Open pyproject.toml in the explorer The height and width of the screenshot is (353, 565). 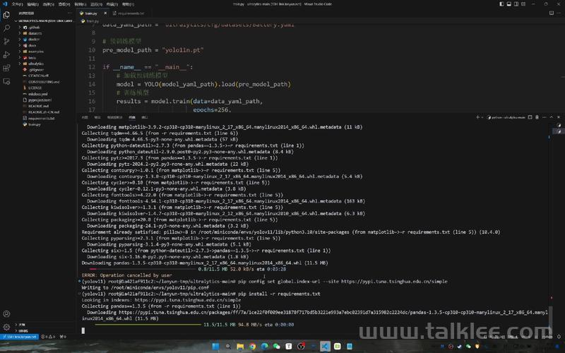40,100
